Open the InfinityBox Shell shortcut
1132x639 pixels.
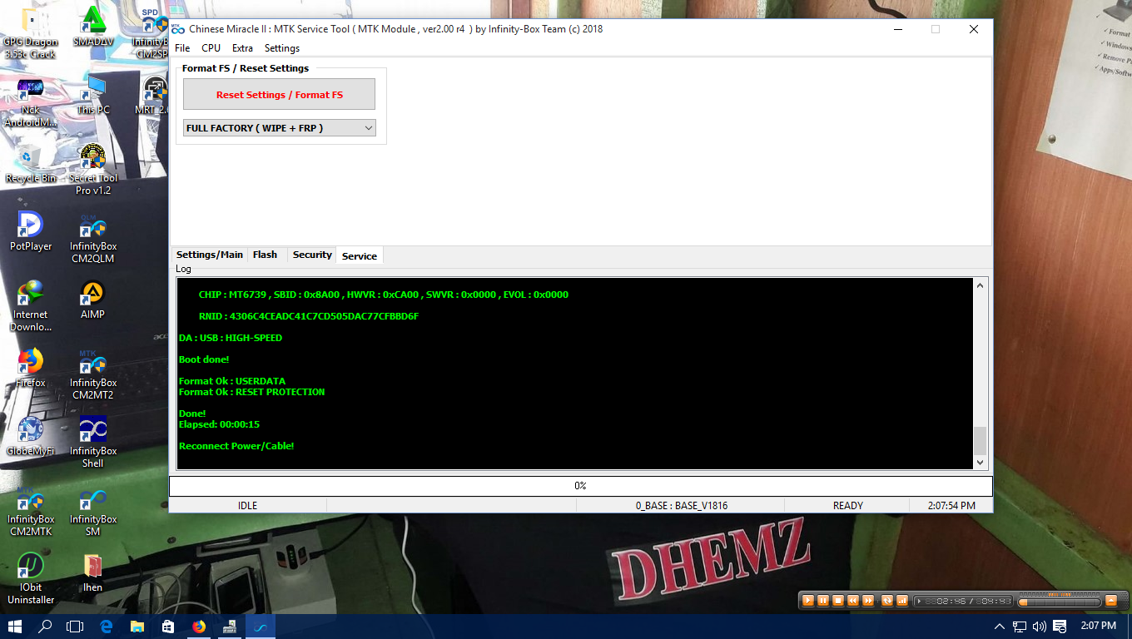coord(92,443)
